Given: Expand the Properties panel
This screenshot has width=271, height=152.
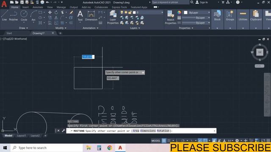Looking at the screenshot, I should pos(186,28).
